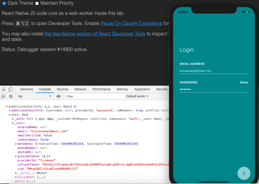Tap the round next arrow button on phone
Image resolution: width=259 pixels, height=184 pixels.
(x=244, y=173)
